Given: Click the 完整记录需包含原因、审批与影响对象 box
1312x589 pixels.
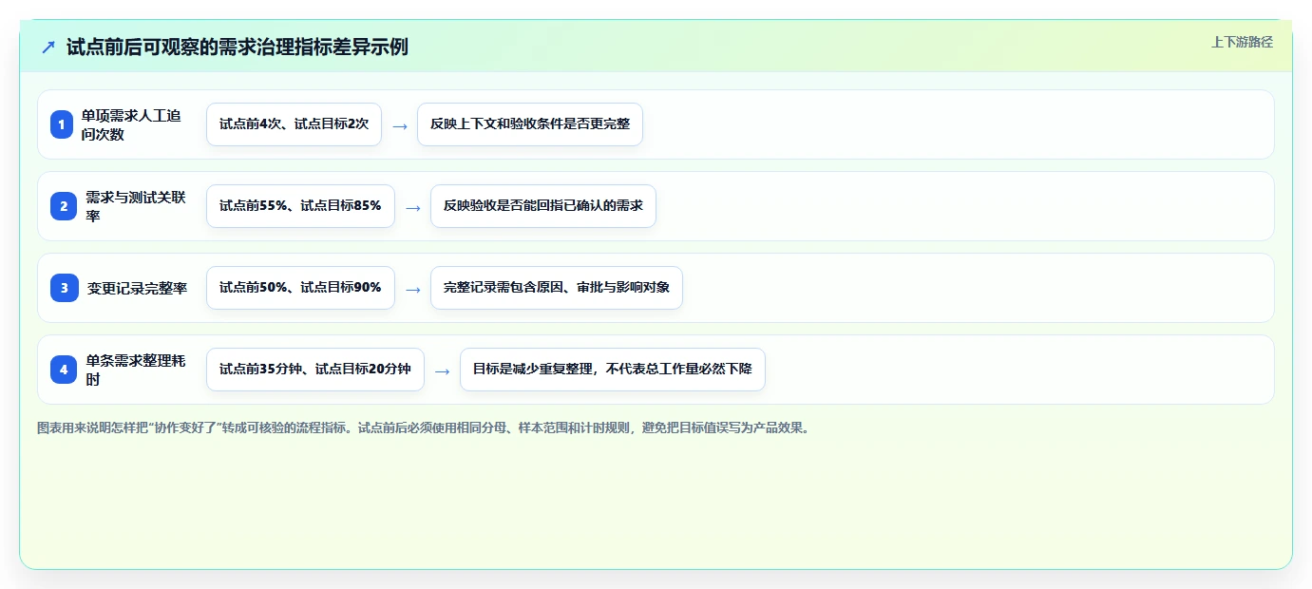Looking at the screenshot, I should (557, 288).
